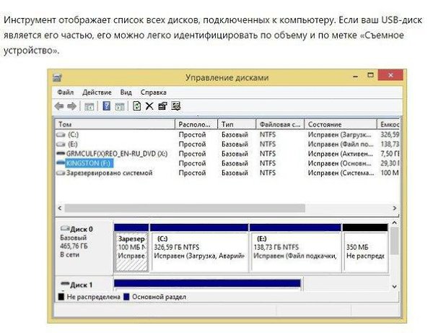Open the Действие menu

(x=97, y=92)
